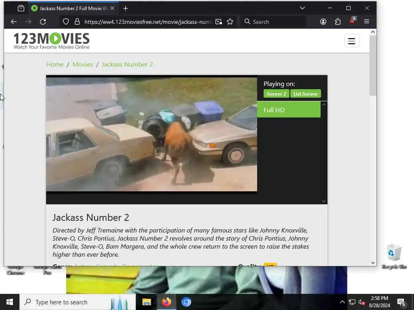Click the 123moviesfree URL address field
Viewport: 414px width, 310px height.
(x=148, y=22)
